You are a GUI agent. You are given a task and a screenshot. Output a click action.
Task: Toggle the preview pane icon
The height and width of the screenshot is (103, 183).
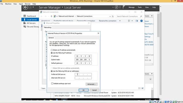(137, 21)
